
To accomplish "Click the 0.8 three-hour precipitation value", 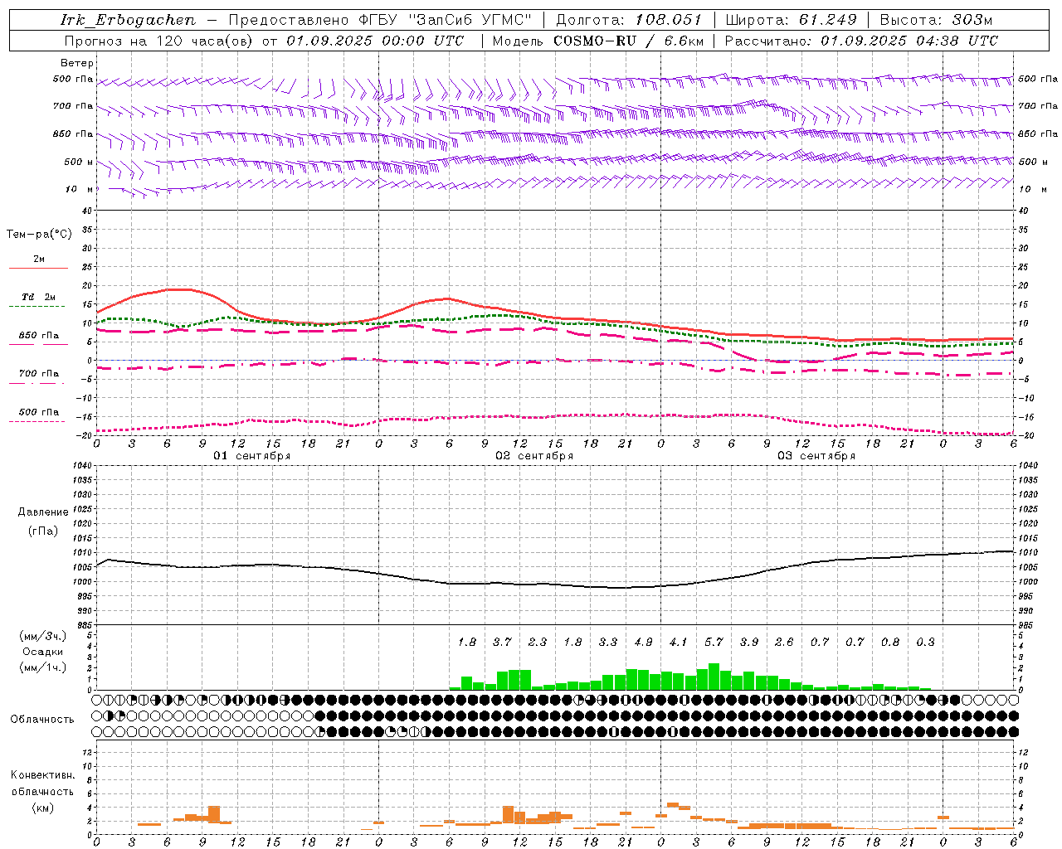I will pyautogui.click(x=890, y=642).
